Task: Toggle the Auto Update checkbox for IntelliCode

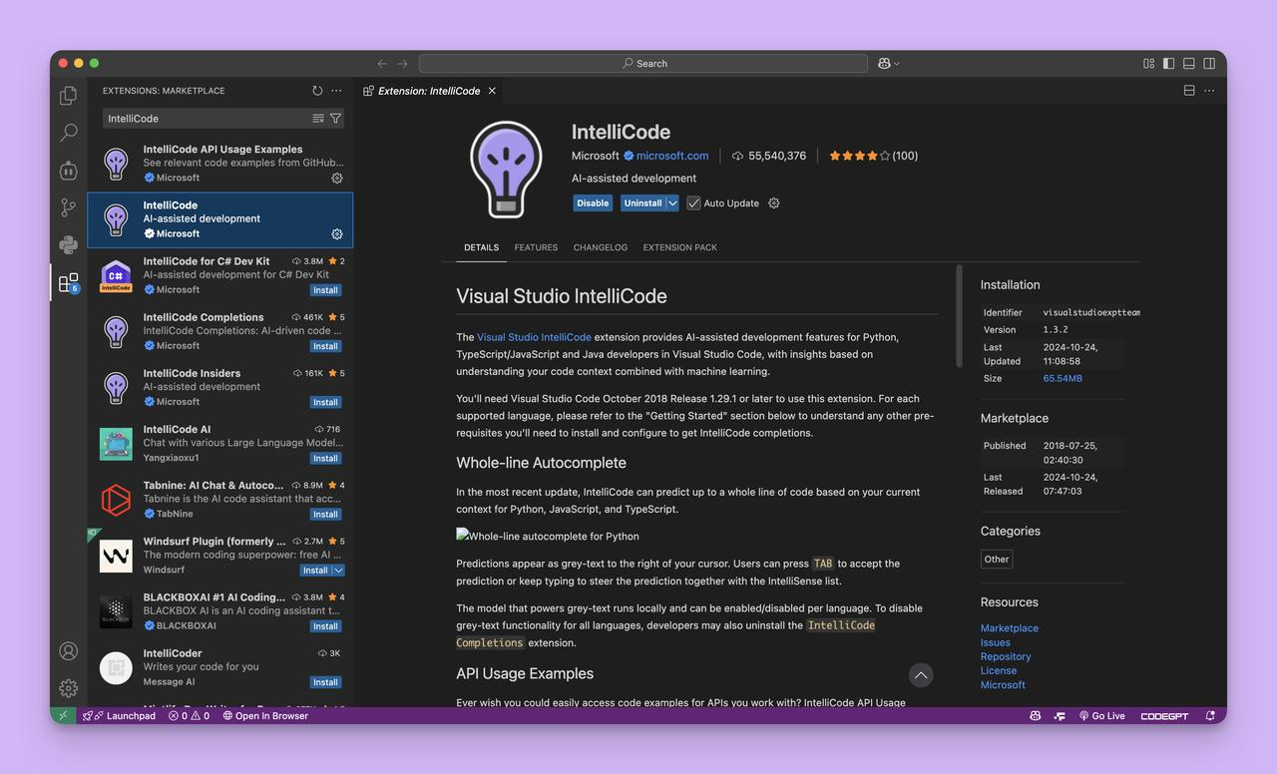Action: pos(692,202)
